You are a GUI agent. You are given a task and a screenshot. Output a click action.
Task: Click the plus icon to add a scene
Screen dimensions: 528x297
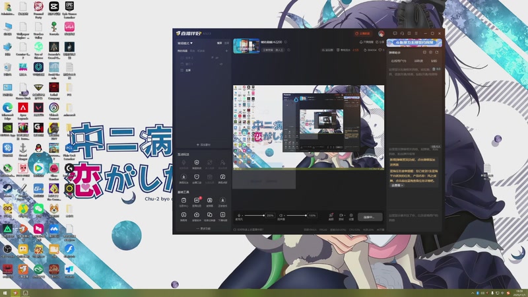(x=226, y=51)
